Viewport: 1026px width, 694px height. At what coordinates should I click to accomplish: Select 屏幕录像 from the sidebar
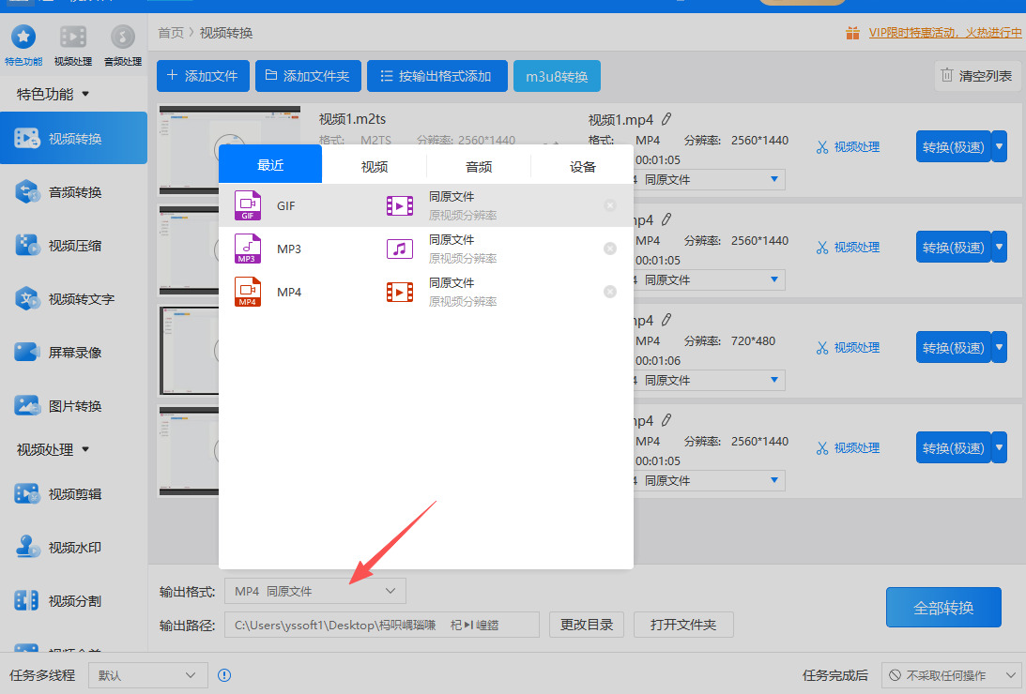pyautogui.click(x=73, y=353)
